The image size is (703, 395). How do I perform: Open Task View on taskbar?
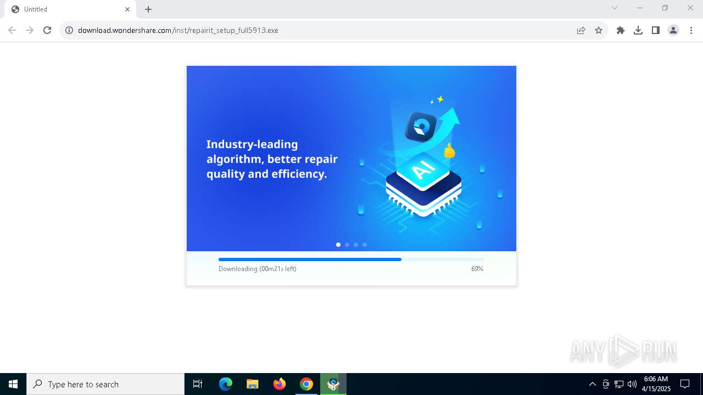coord(198,384)
